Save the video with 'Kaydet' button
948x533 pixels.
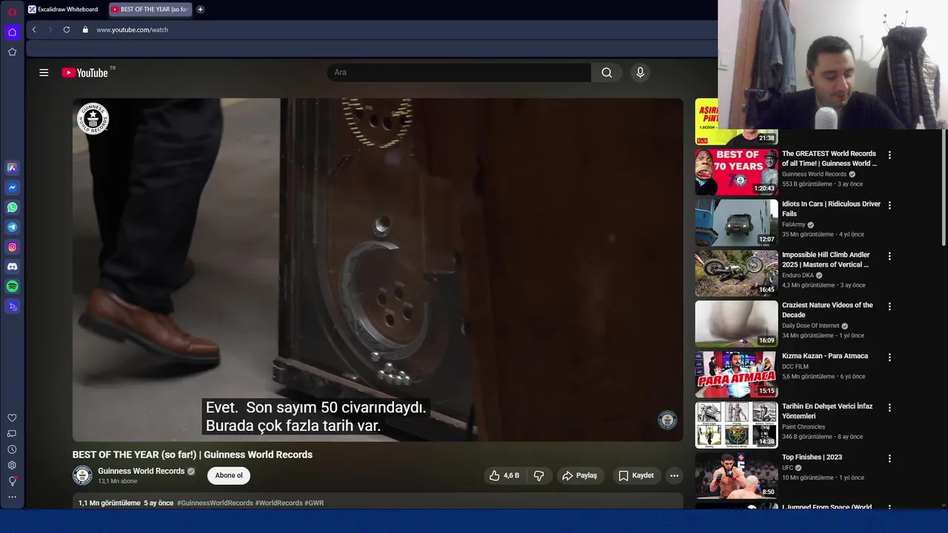637,475
